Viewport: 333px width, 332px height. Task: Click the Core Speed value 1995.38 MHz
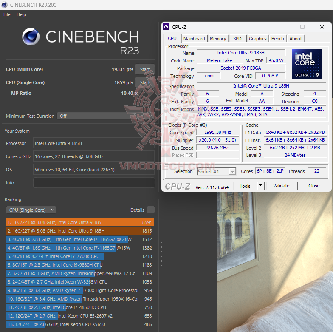217,132
